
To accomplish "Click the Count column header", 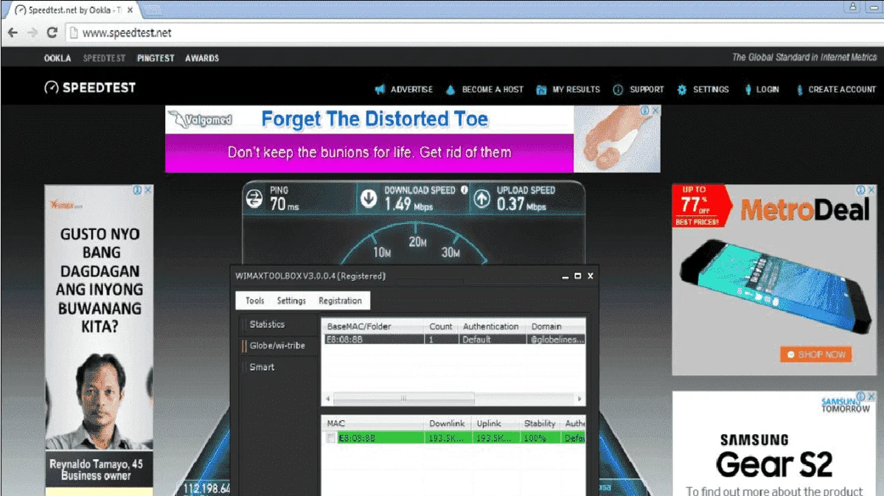I will pyautogui.click(x=441, y=326).
